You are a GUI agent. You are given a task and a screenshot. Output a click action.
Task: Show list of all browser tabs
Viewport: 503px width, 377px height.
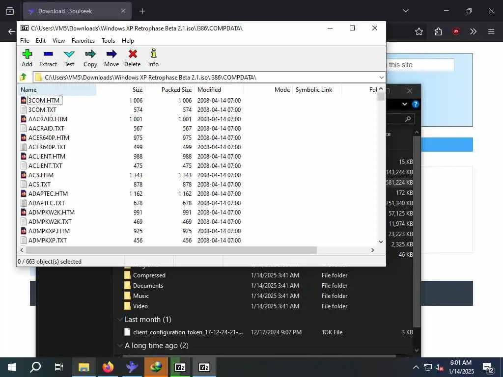tap(405, 11)
